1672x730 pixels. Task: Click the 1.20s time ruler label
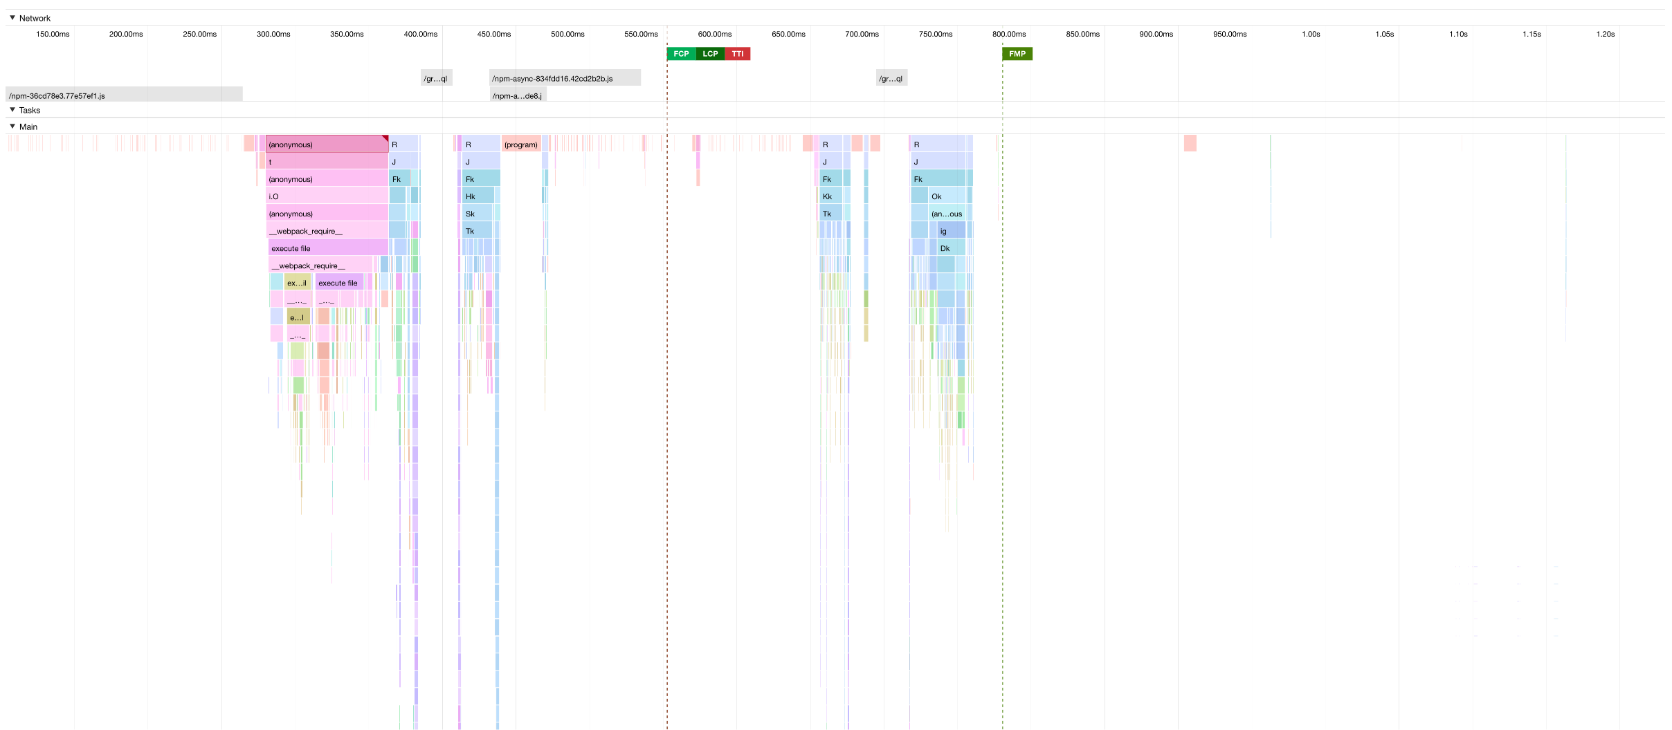tap(1606, 34)
